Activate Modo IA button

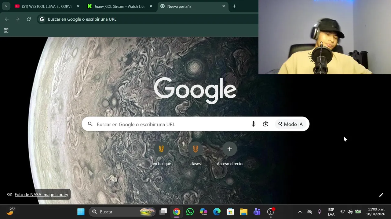tap(290, 124)
